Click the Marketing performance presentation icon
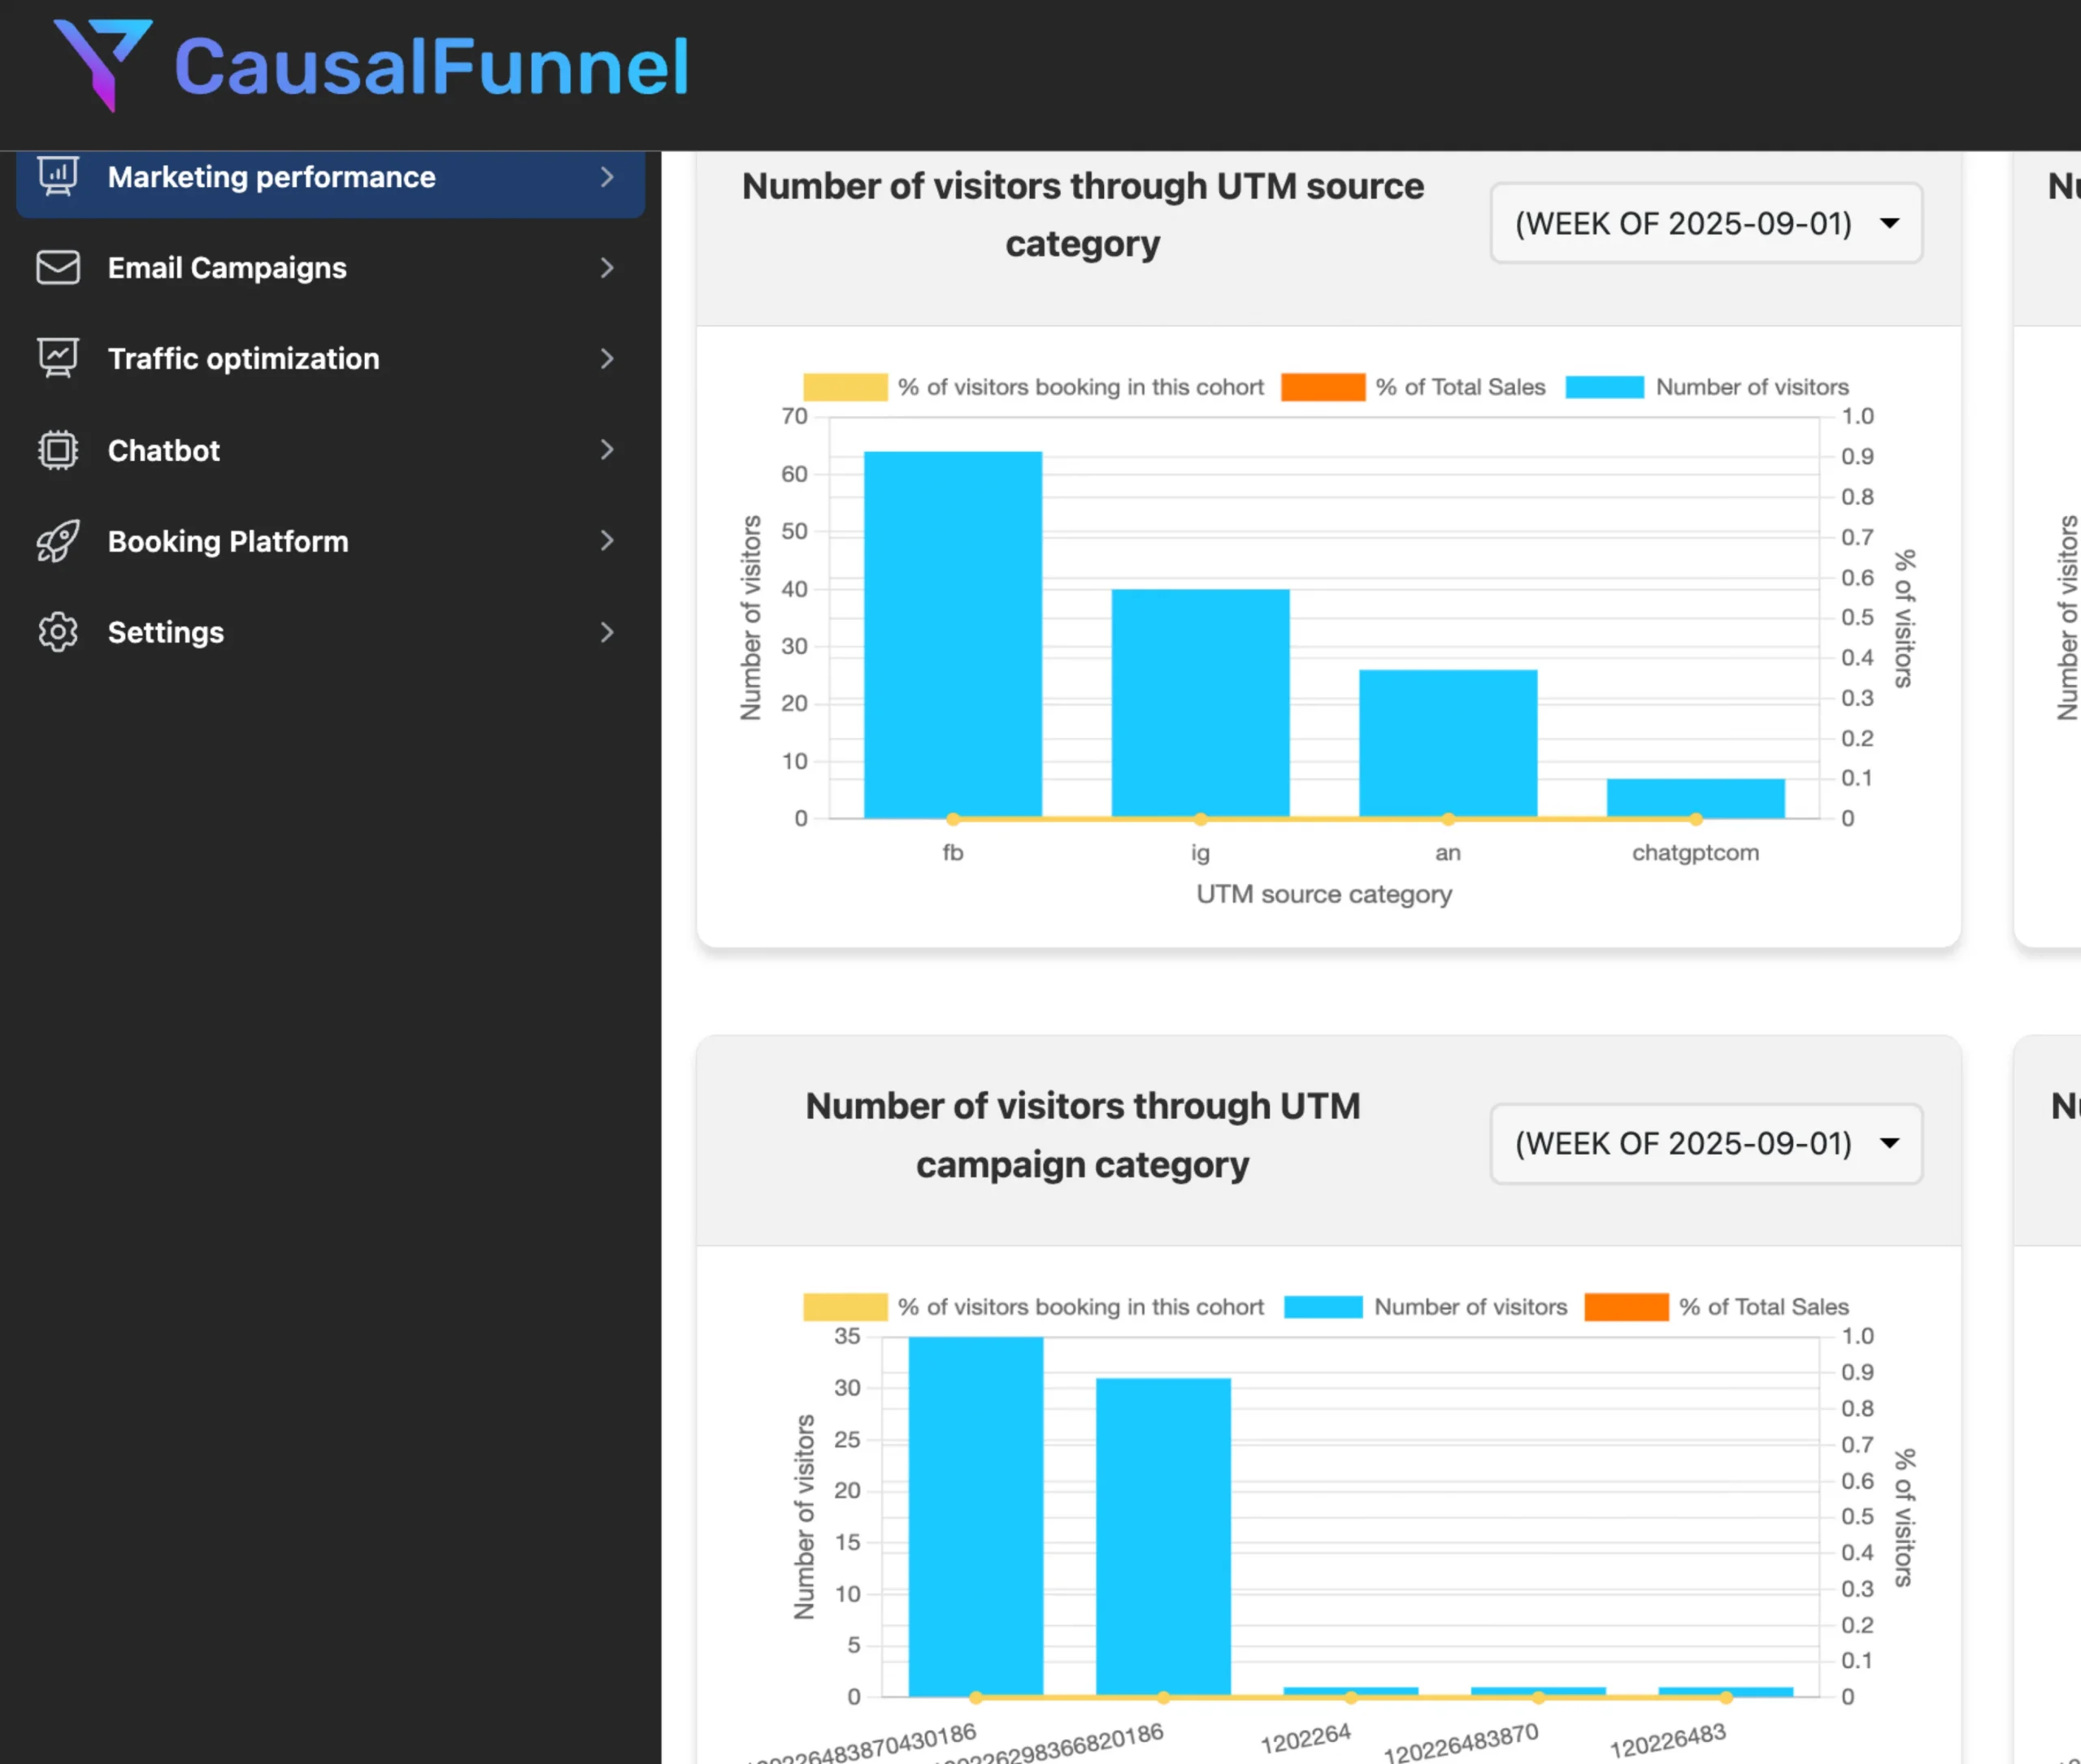 click(58, 177)
